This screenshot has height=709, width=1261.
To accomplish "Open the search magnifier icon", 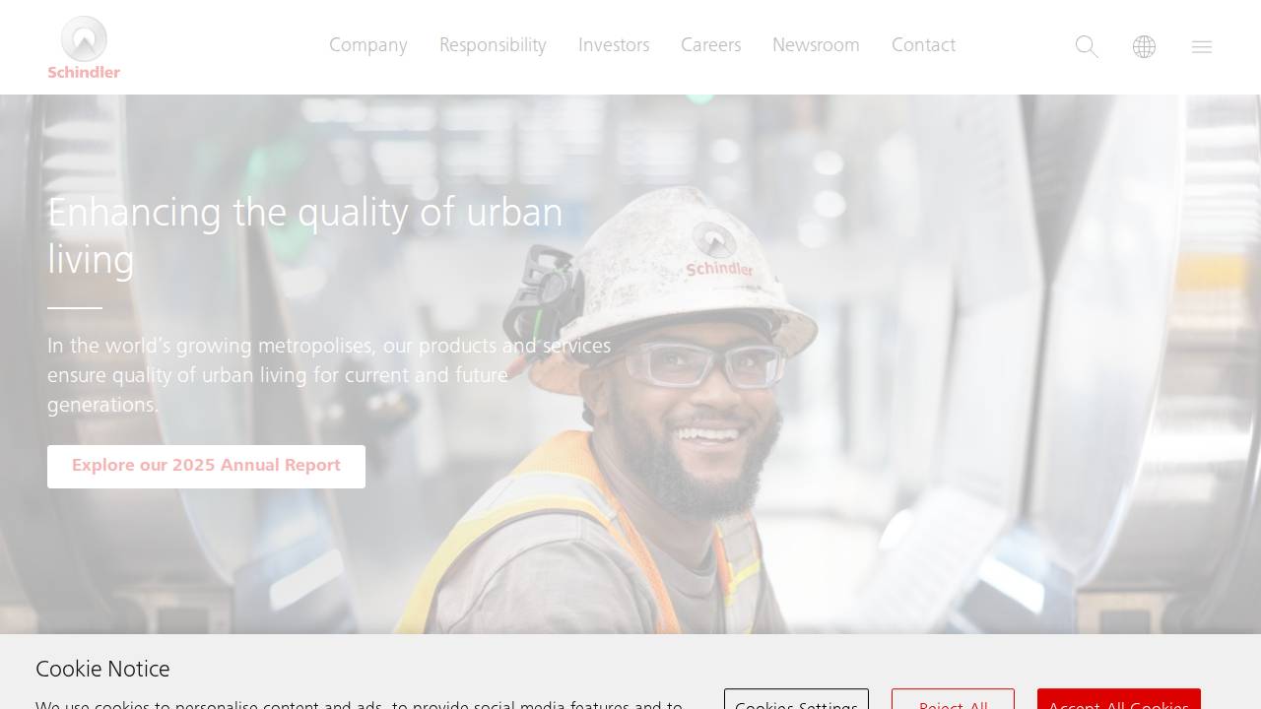I will pyautogui.click(x=1087, y=46).
